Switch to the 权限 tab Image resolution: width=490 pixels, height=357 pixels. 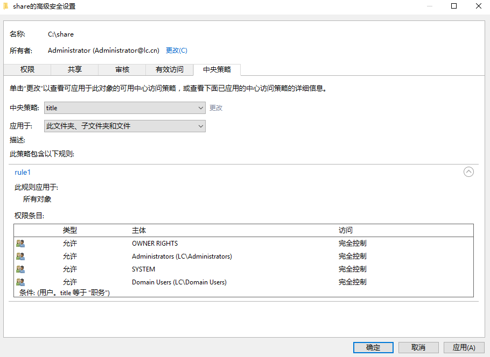click(x=27, y=69)
